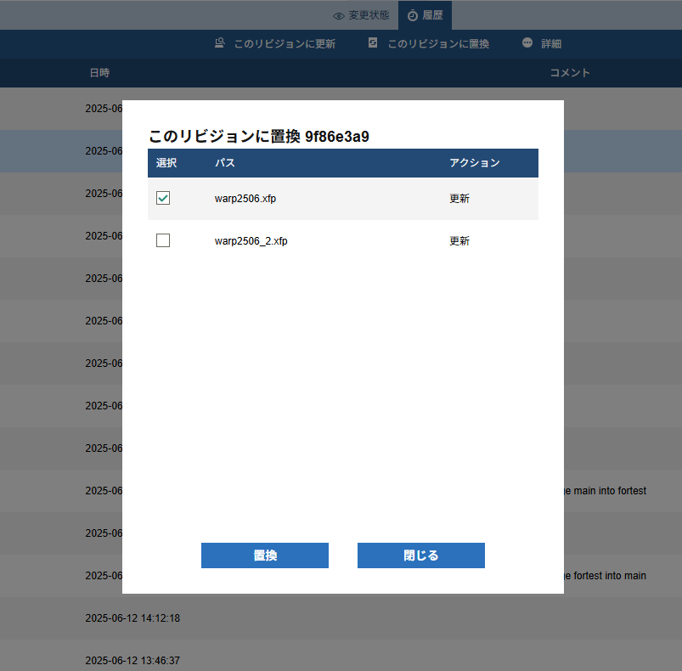This screenshot has width=682, height=671.
Task: Check the warp2506_2.xfp checkbox
Action: tap(163, 240)
